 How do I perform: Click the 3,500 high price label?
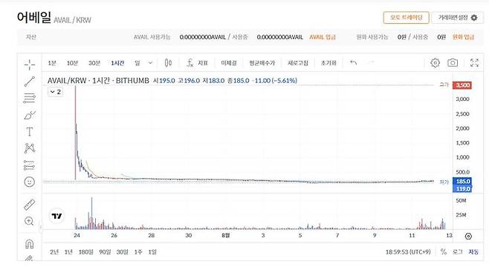click(462, 85)
